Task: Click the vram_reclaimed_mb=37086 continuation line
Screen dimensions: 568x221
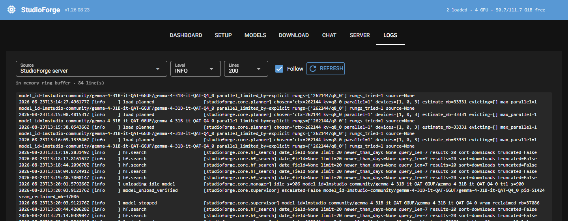Action: click(x=49, y=197)
